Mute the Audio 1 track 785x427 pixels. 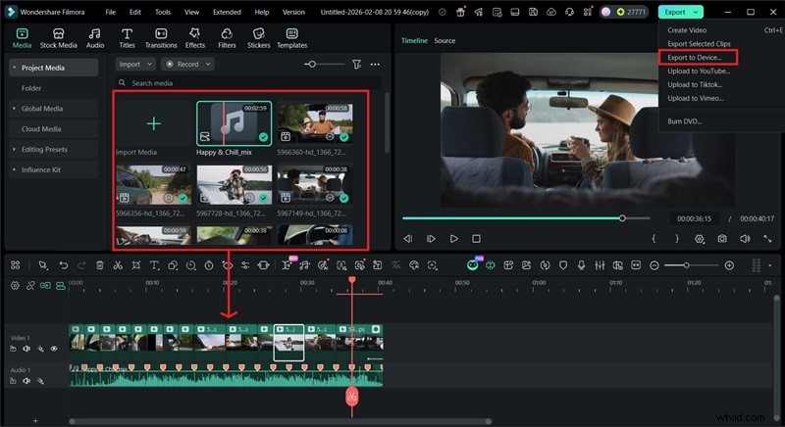point(26,383)
